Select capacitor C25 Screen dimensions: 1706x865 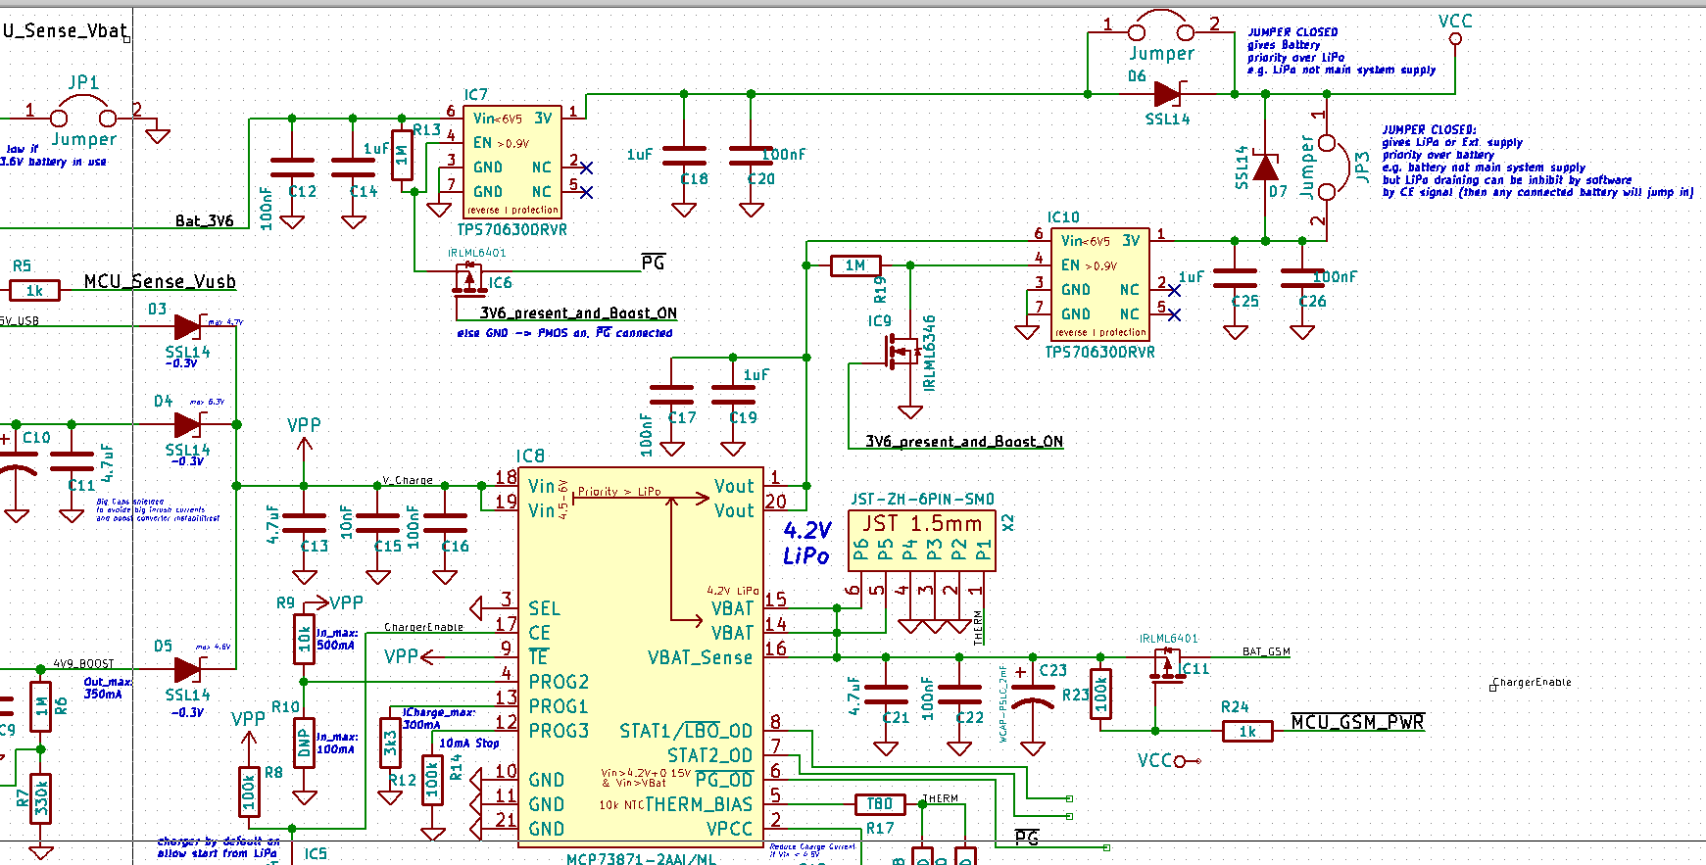[1235, 278]
